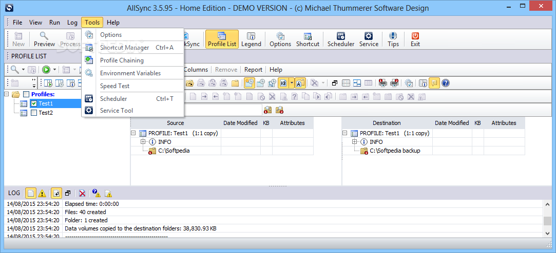Open the Profile List view
Image resolution: width=556 pixels, height=253 pixels.
pos(222,39)
